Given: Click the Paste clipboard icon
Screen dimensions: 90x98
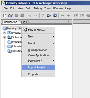Looking at the screenshot, I should pos(55,16).
